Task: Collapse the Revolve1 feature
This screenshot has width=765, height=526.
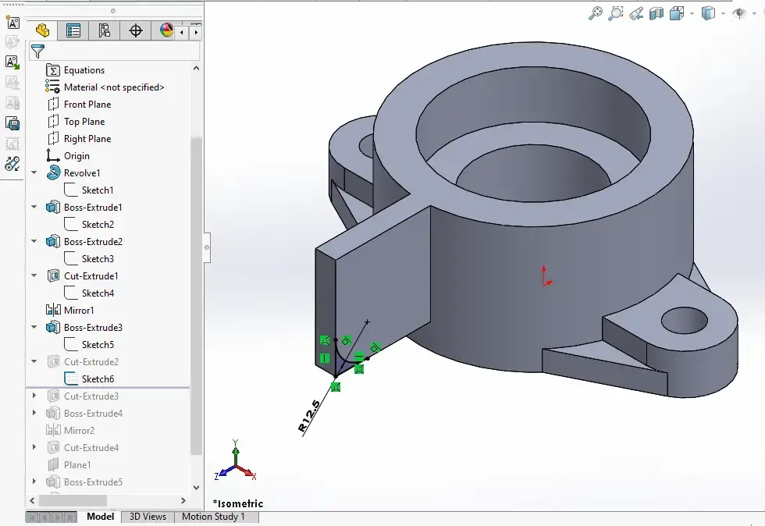Action: (x=34, y=172)
